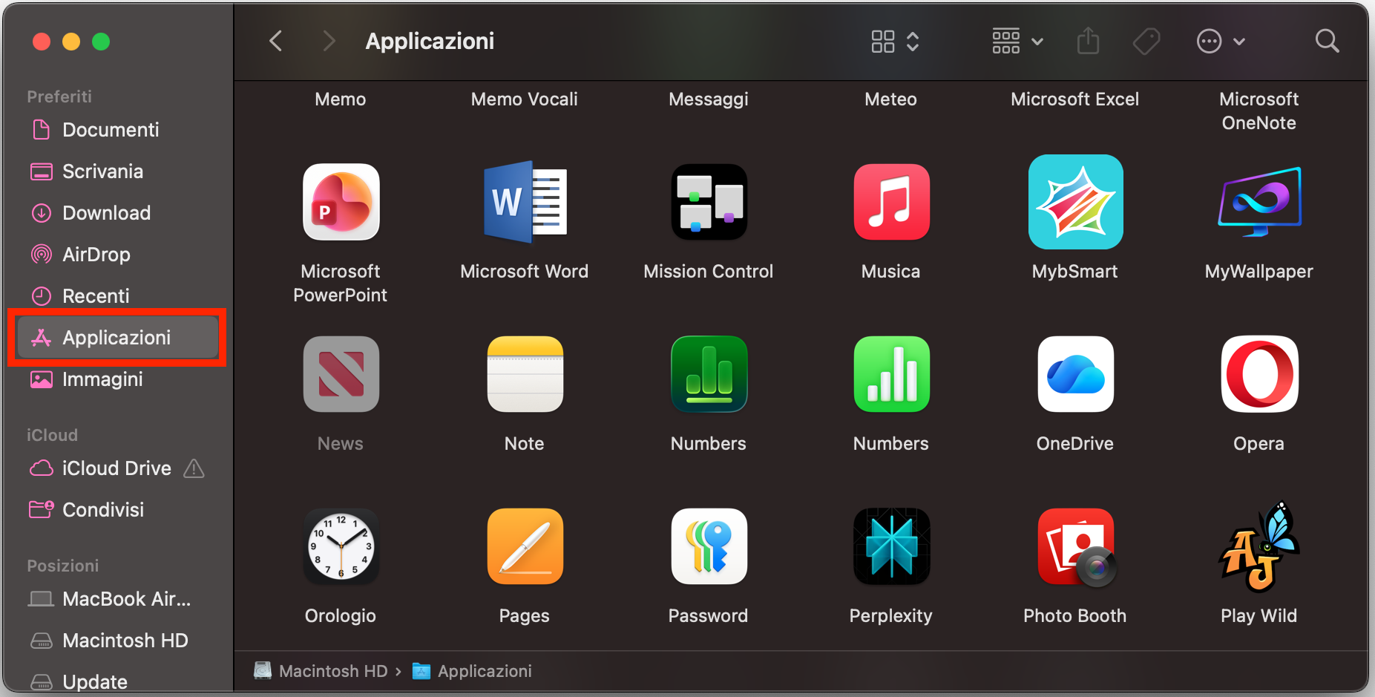This screenshot has width=1375, height=697.
Task: Click the Password app icon
Action: point(709,546)
